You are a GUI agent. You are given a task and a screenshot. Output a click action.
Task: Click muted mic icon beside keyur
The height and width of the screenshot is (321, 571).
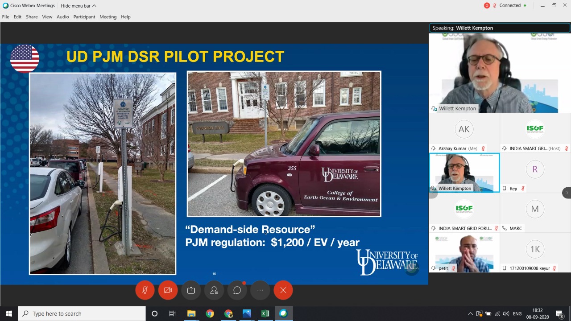(554, 268)
